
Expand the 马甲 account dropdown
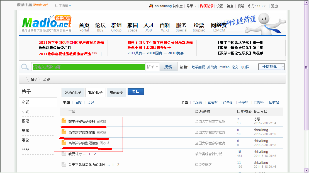pyautogui.click(x=191, y=6)
